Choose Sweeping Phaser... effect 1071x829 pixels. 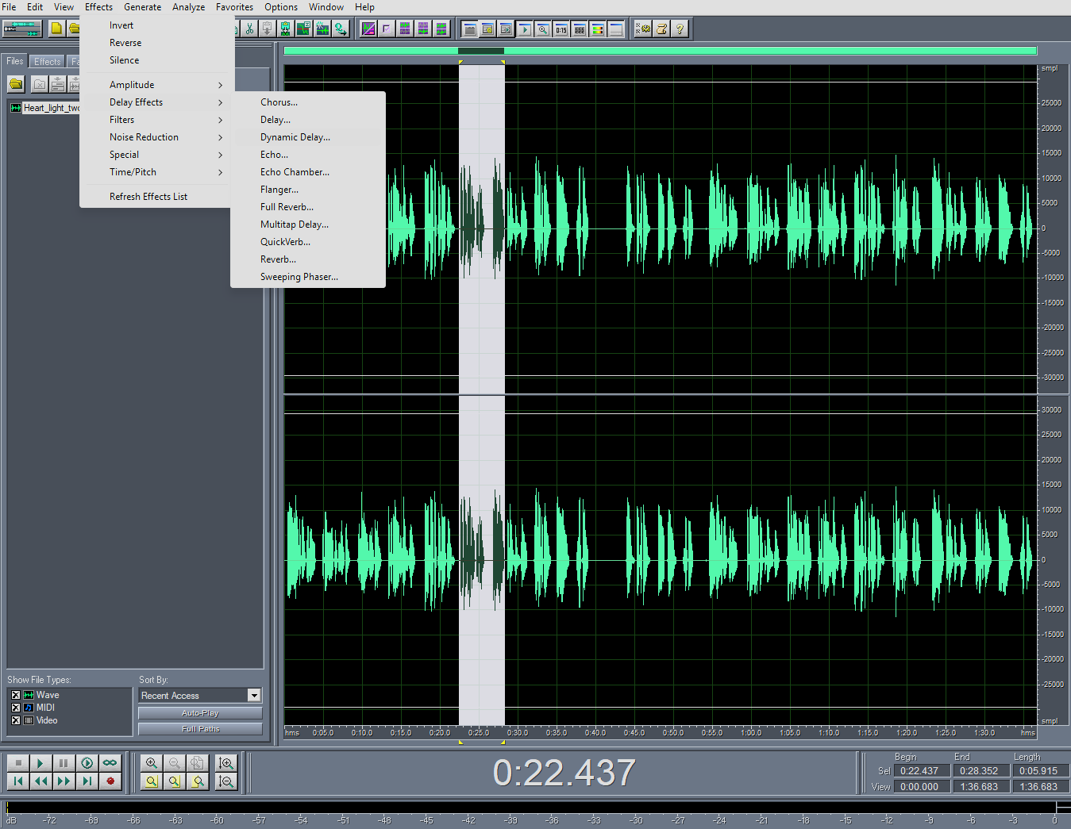point(308,277)
